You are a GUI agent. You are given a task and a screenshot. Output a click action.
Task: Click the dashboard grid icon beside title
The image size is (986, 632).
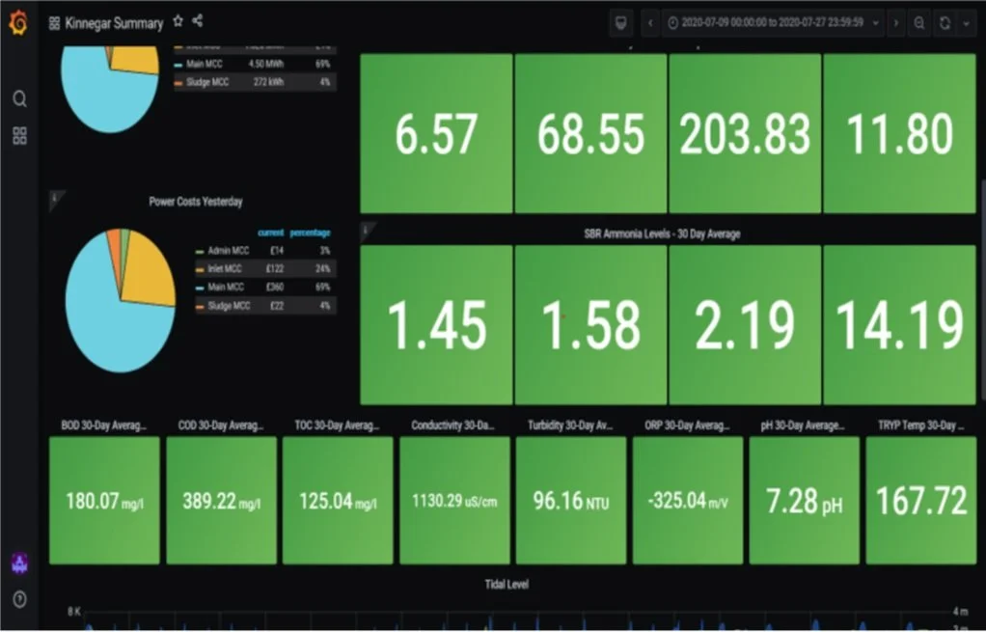(54, 23)
